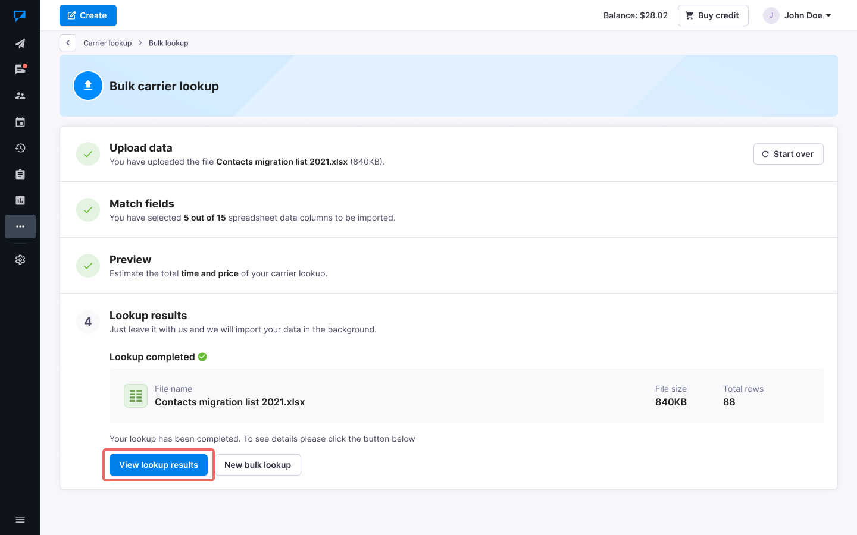Open the Settings gear icon
The image size is (857, 535).
coord(20,260)
